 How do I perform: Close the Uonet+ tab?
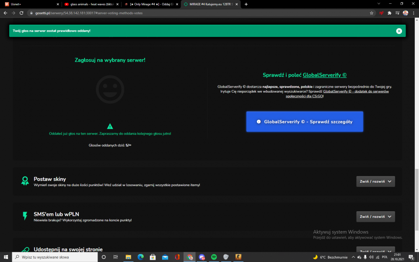click(x=58, y=4)
